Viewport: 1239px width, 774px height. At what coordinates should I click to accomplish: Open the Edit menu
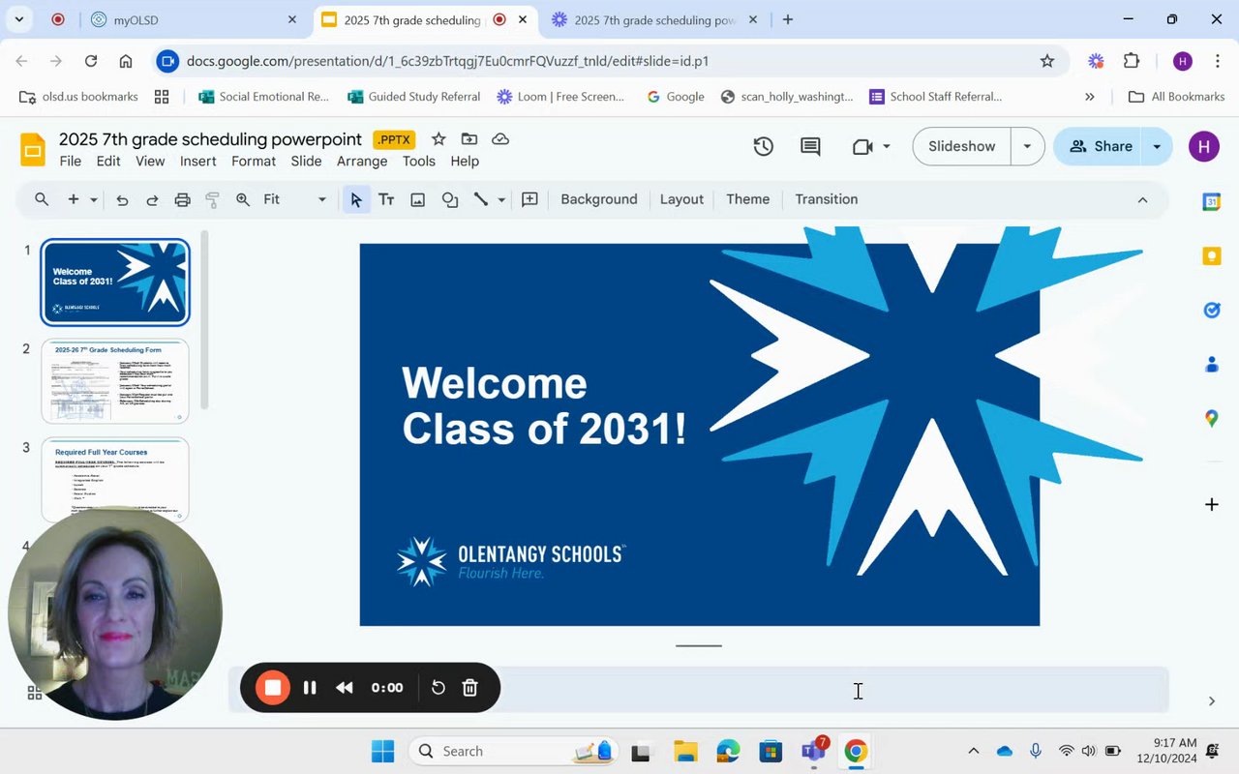108,162
